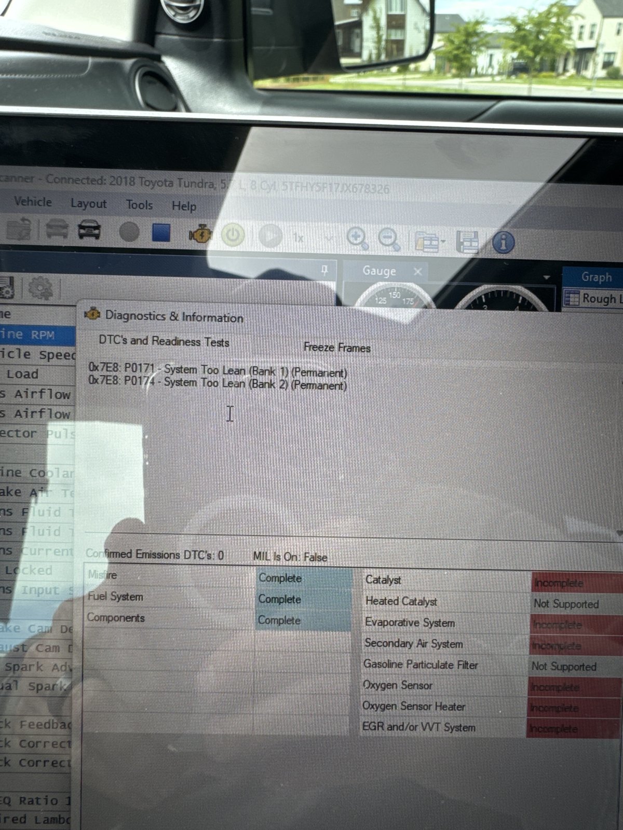Click MIL Is On: False status
Screen dimensions: 623x830
pyautogui.click(x=290, y=557)
